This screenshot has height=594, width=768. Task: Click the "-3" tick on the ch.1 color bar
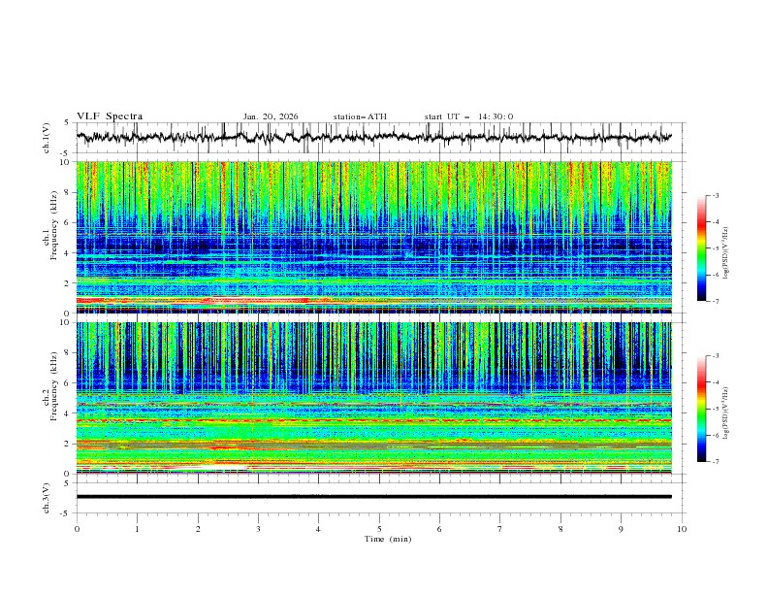pos(715,195)
